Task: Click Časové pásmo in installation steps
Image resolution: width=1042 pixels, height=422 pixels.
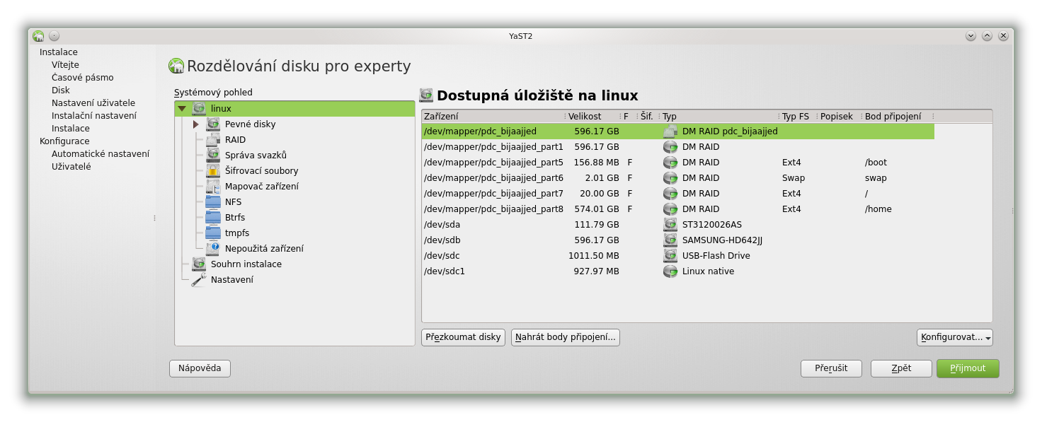Action: click(x=82, y=77)
